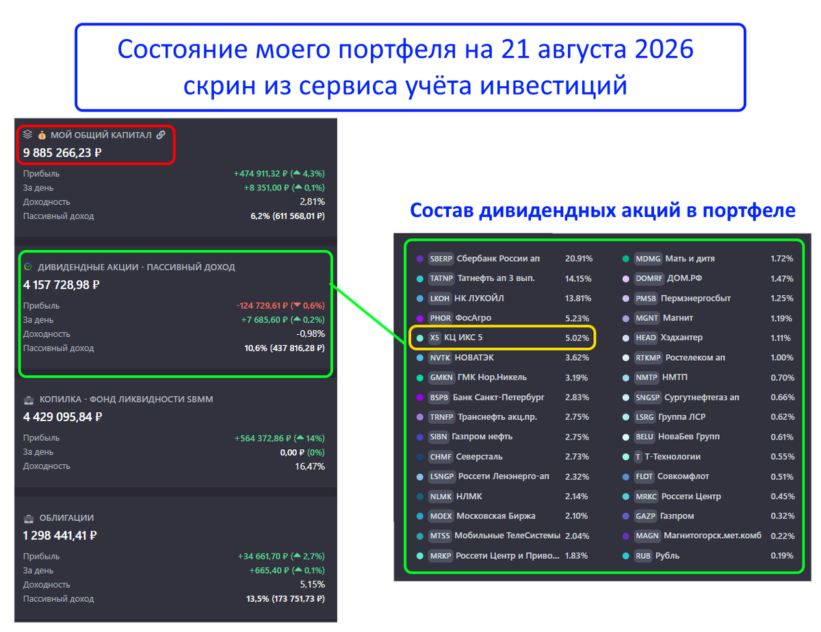Click the Мобильные ТелеСистемы stock name
The height and width of the screenshot is (632, 821).
tap(508, 535)
